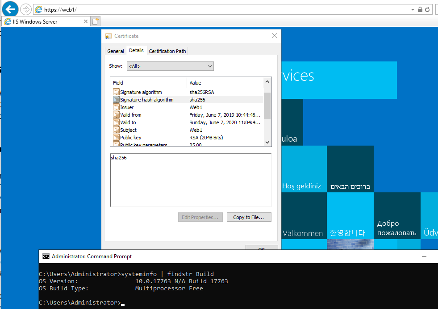Click the Valid from field icon
Image resolution: width=438 pixels, height=309 pixels.
(x=116, y=114)
